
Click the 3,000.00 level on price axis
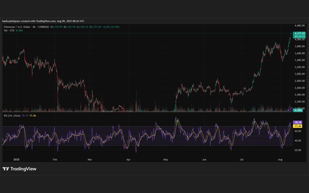(x=300, y=74)
